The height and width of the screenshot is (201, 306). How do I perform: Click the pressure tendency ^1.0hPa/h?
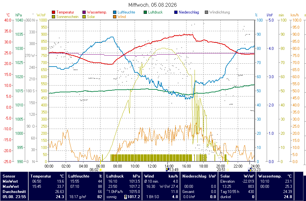tap(115, 192)
